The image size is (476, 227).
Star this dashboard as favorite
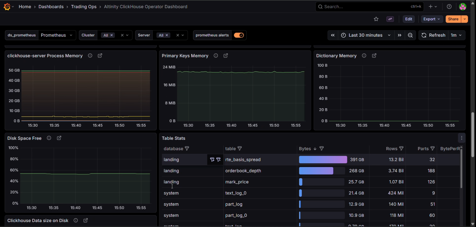click(376, 19)
